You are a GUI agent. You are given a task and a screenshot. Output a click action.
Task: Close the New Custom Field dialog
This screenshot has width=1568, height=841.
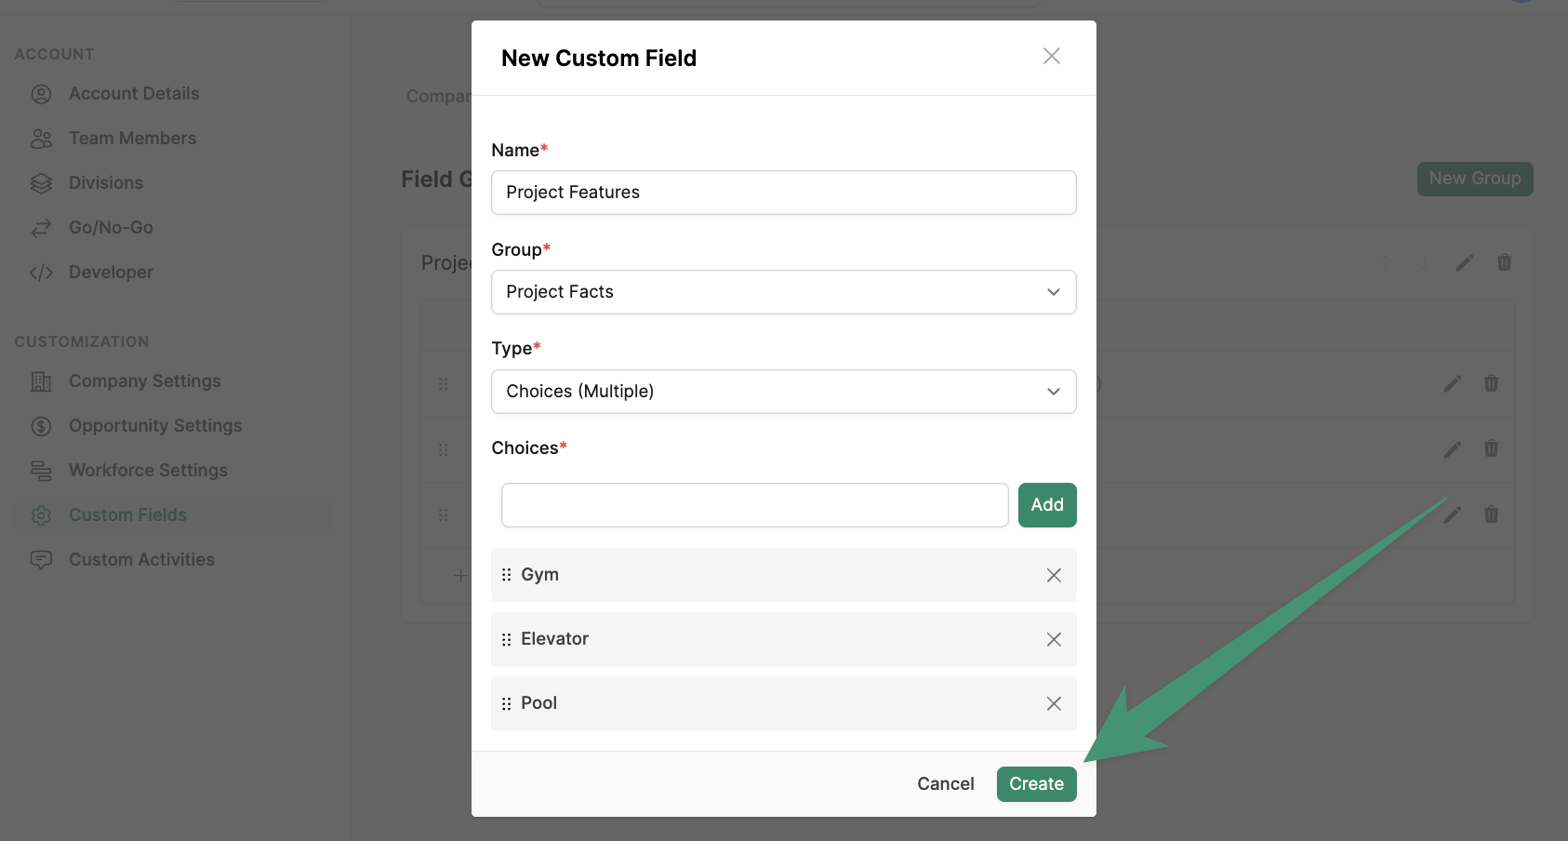[1052, 56]
